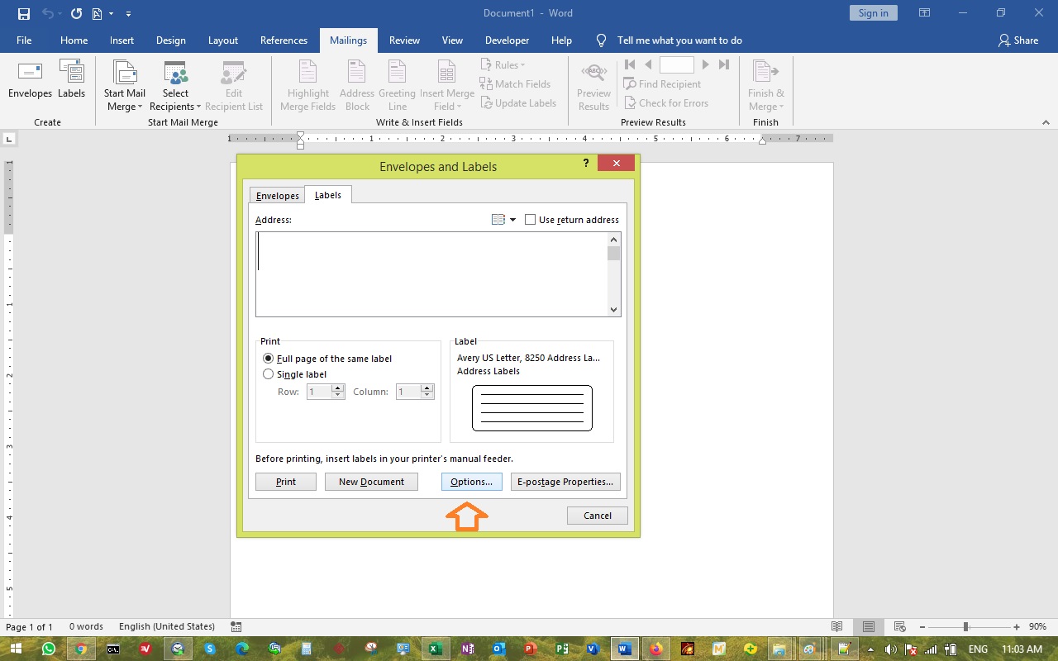Save the document with the floppy icon
This screenshot has width=1058, height=661.
pyautogui.click(x=23, y=13)
